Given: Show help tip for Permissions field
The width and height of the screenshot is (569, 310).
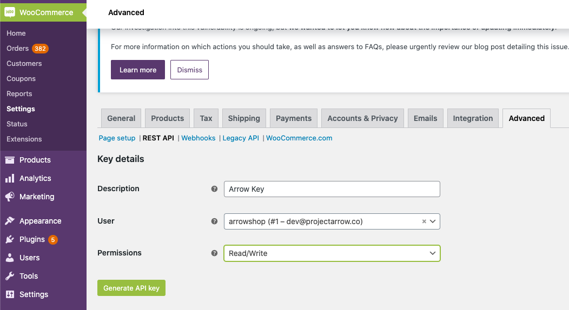Looking at the screenshot, I should pyautogui.click(x=215, y=253).
